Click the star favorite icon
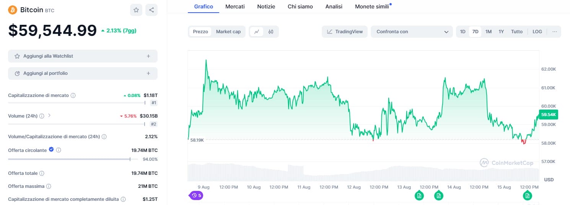 coord(136,10)
